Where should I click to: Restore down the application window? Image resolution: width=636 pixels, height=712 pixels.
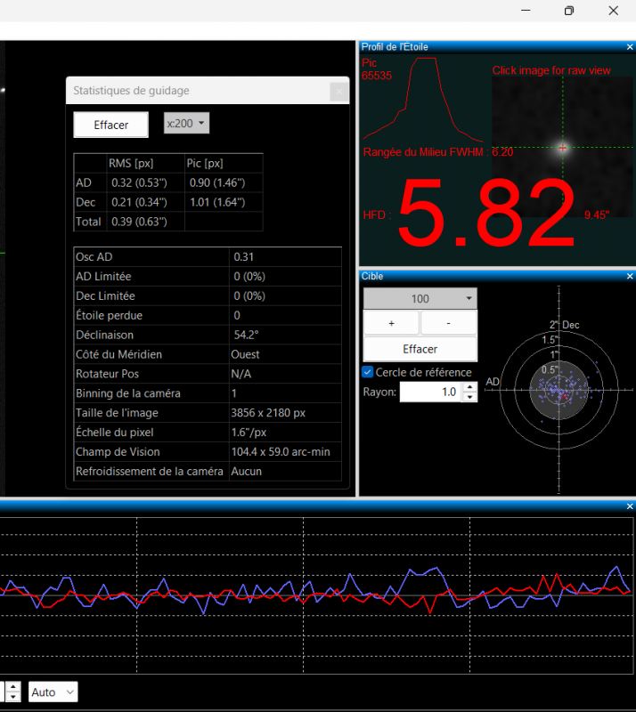(568, 11)
